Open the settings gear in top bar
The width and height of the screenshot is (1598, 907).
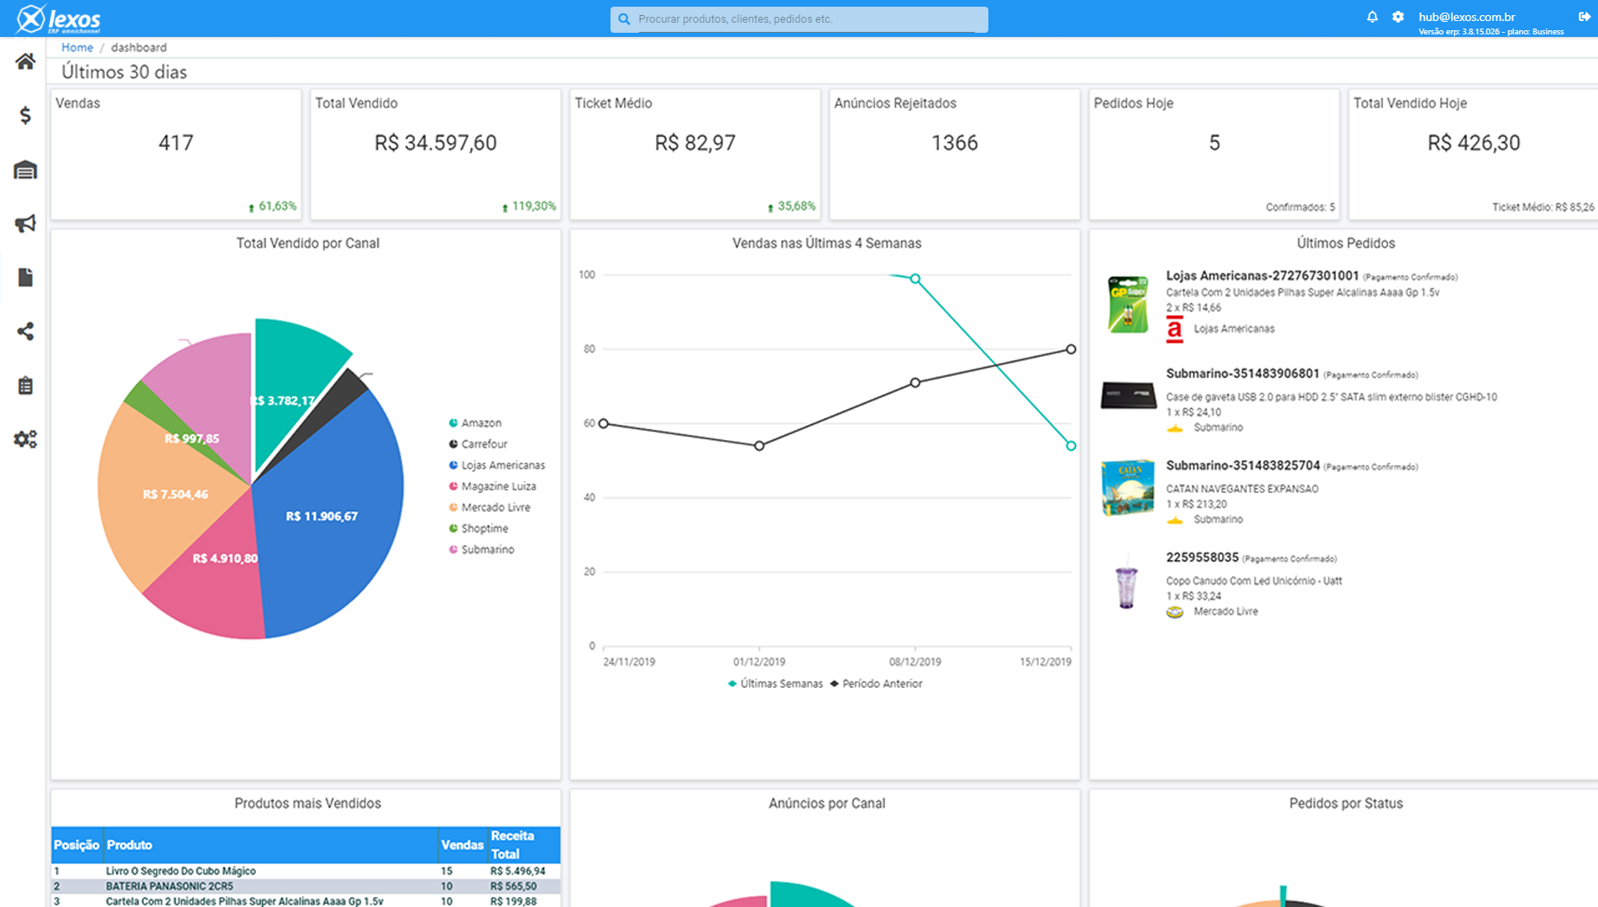[x=1398, y=17]
